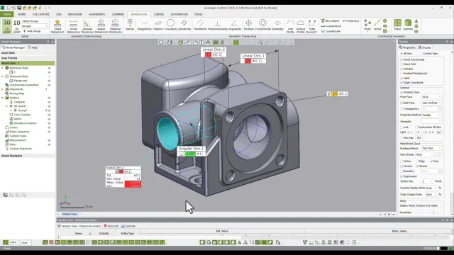Image resolution: width=454 pixels, height=255 pixels.
Task: Choose the Straightness tolerance tool
Action: coord(145,25)
